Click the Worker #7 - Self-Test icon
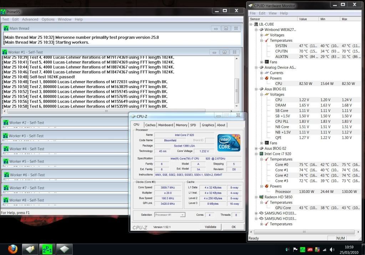This screenshot has height=255, width=365. (6, 188)
